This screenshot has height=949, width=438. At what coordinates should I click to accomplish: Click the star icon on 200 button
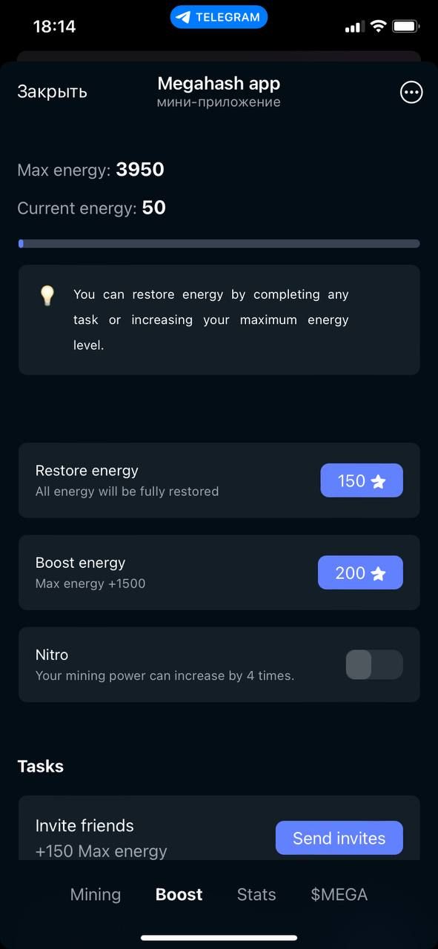pyautogui.click(x=378, y=573)
